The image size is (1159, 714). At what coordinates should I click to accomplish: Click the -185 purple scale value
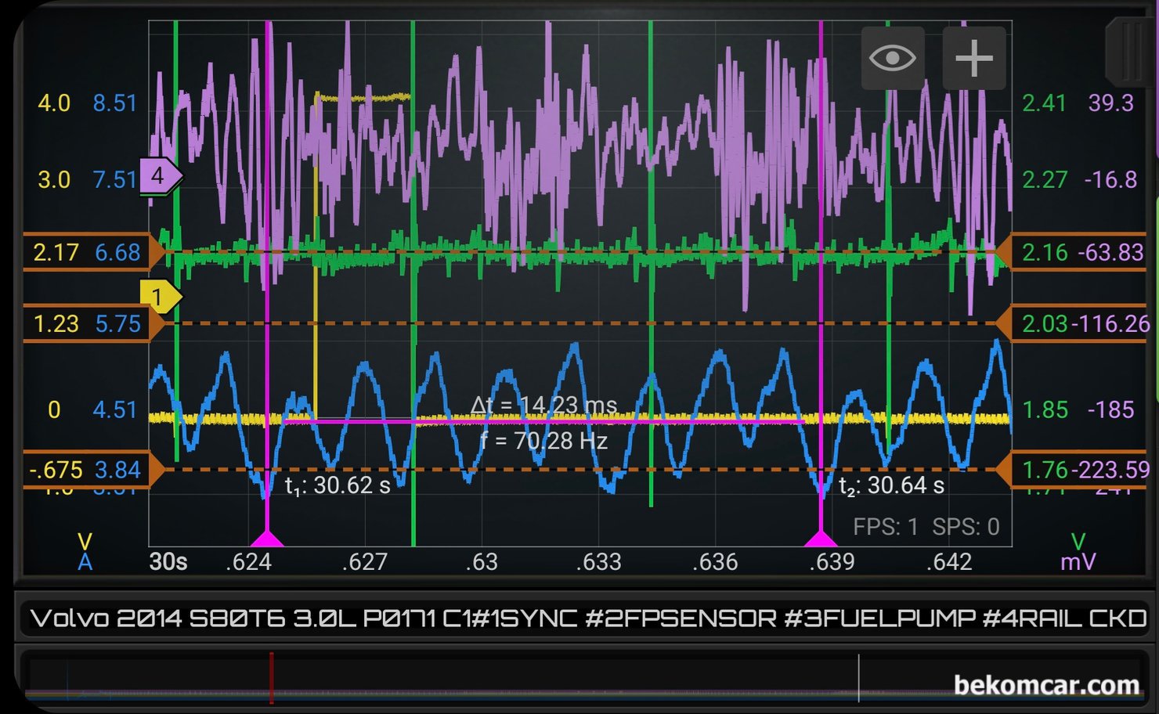(1110, 409)
